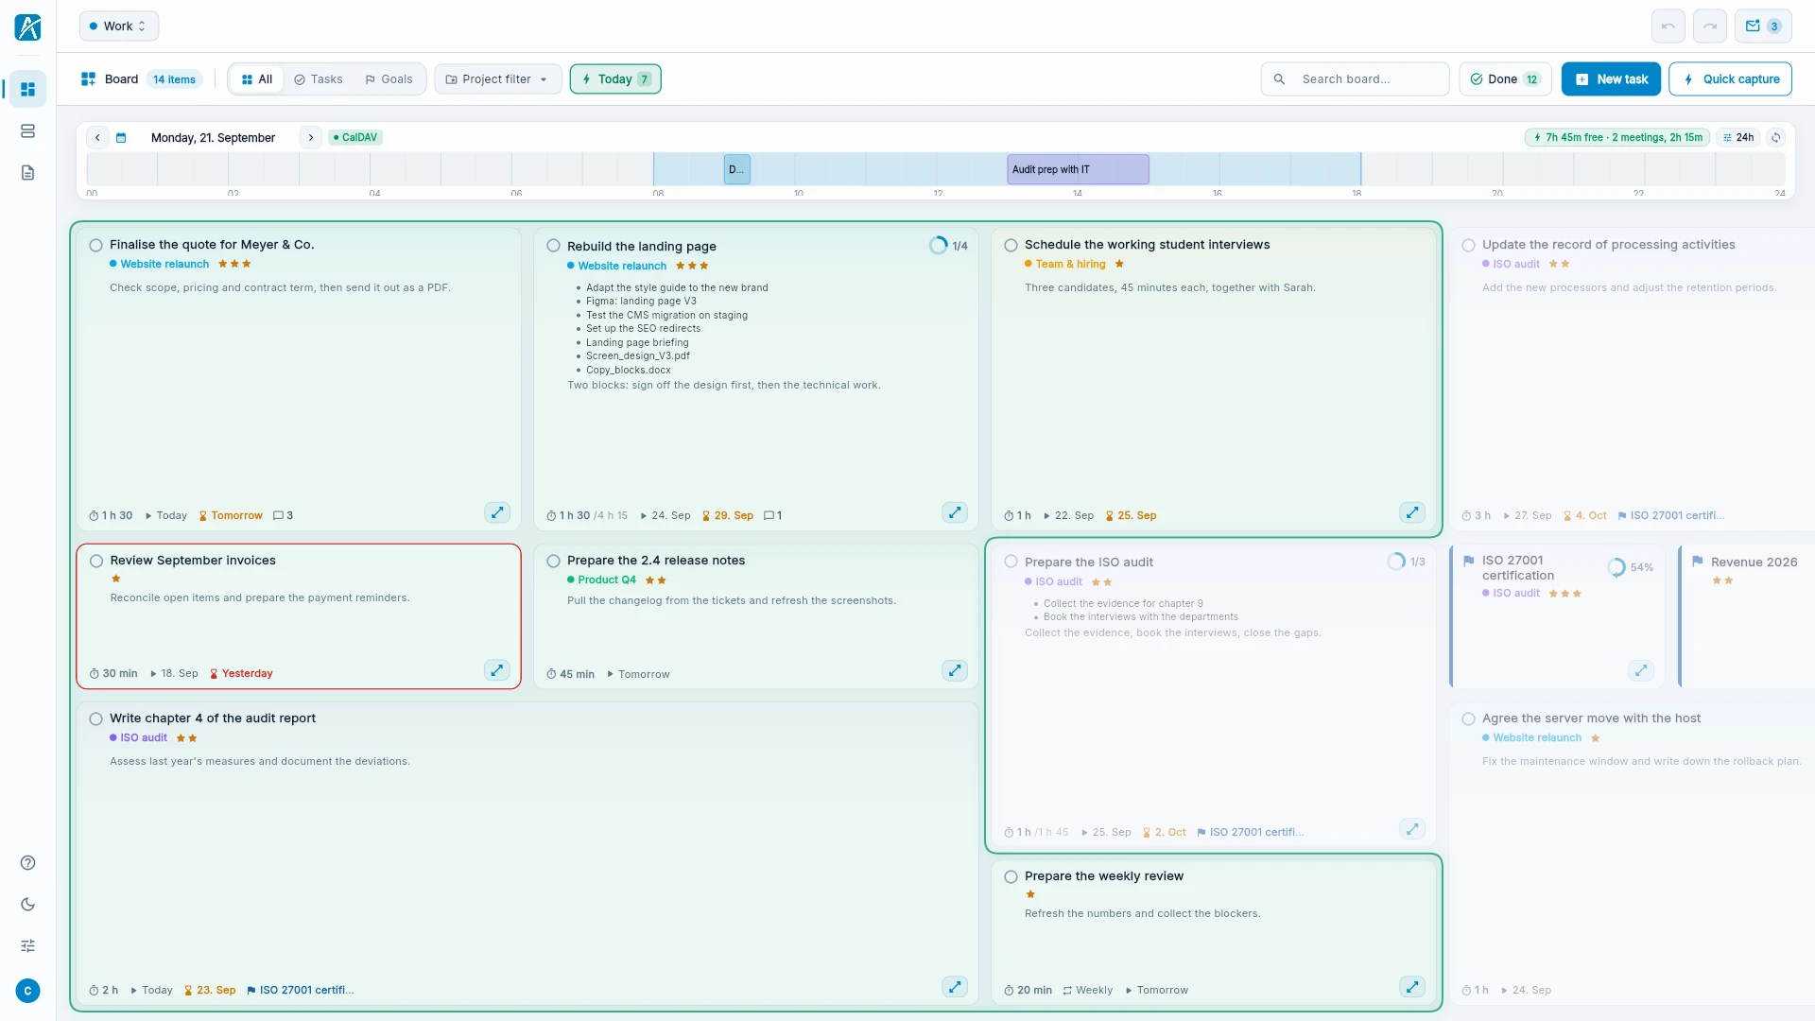The image size is (1815, 1021).
Task: Expand the Prepare the weekly review card
Action: pyautogui.click(x=1412, y=987)
